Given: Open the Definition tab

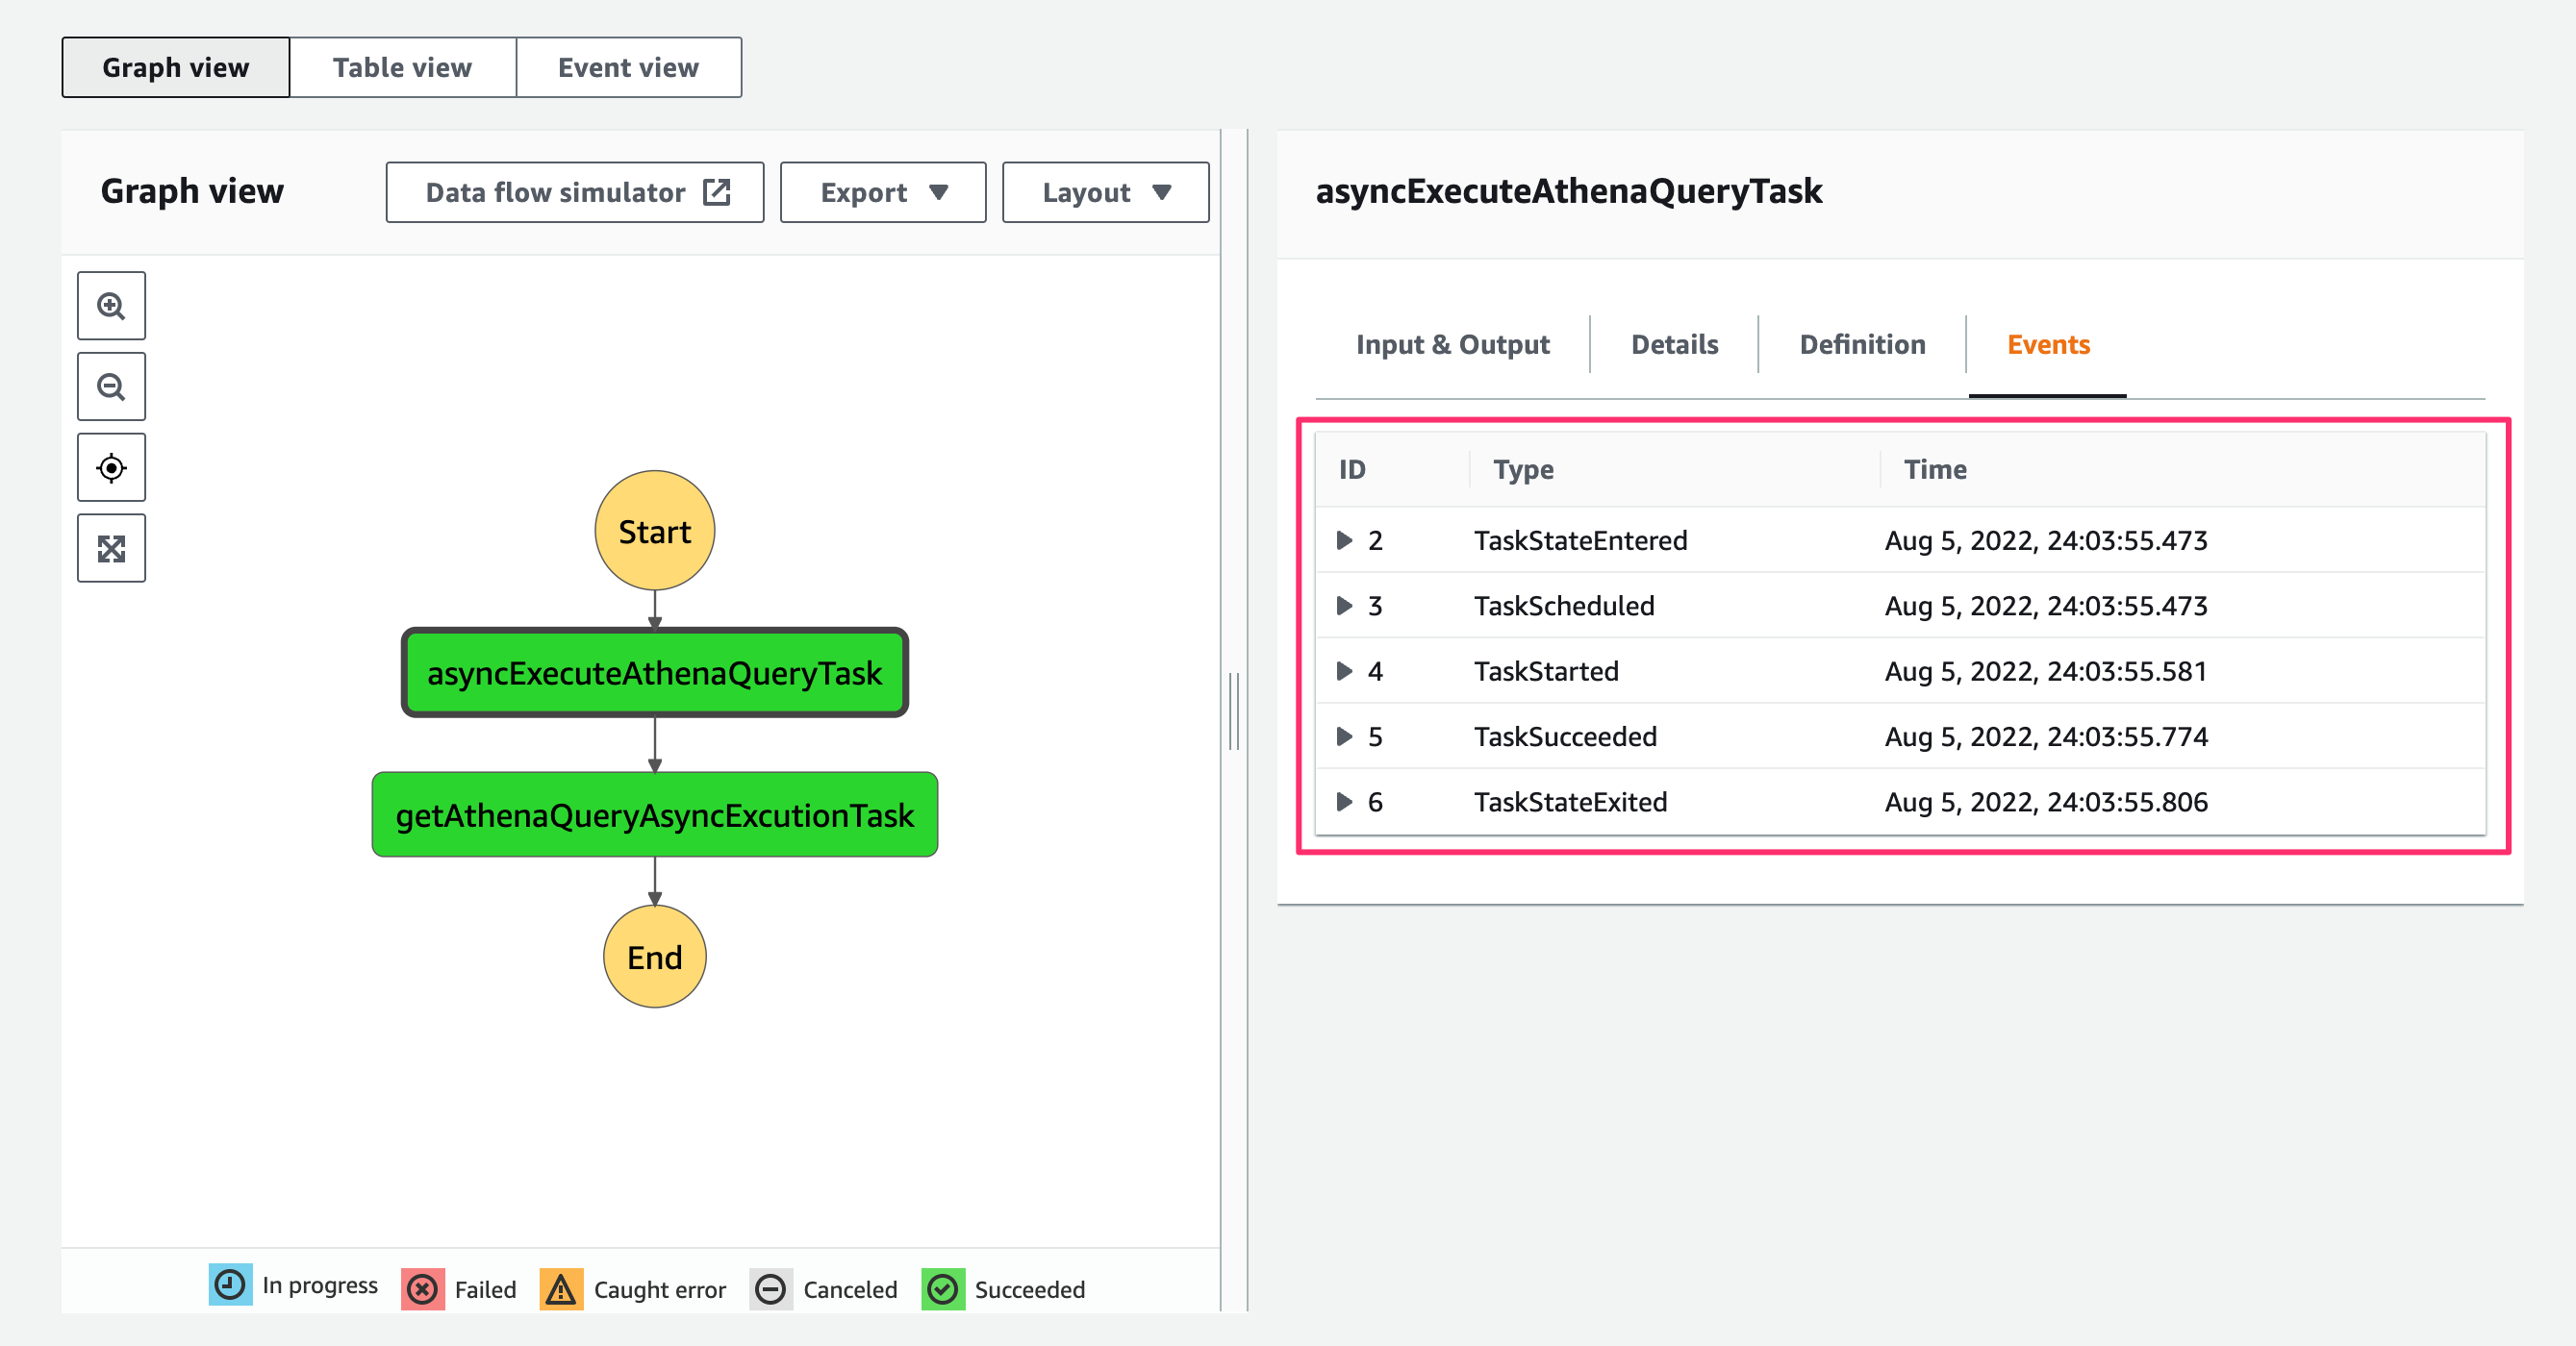Looking at the screenshot, I should click(1862, 345).
